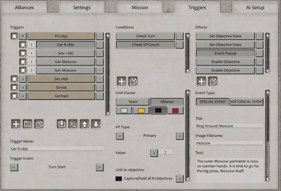Toggle checkbox for Sec objs group

(14, 79)
